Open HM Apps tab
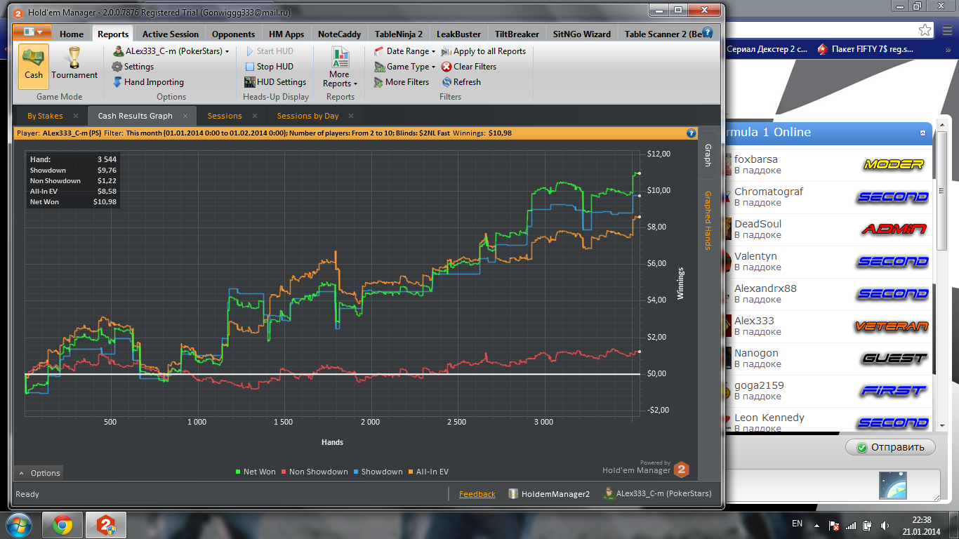This screenshot has width=959, height=539. click(x=286, y=34)
